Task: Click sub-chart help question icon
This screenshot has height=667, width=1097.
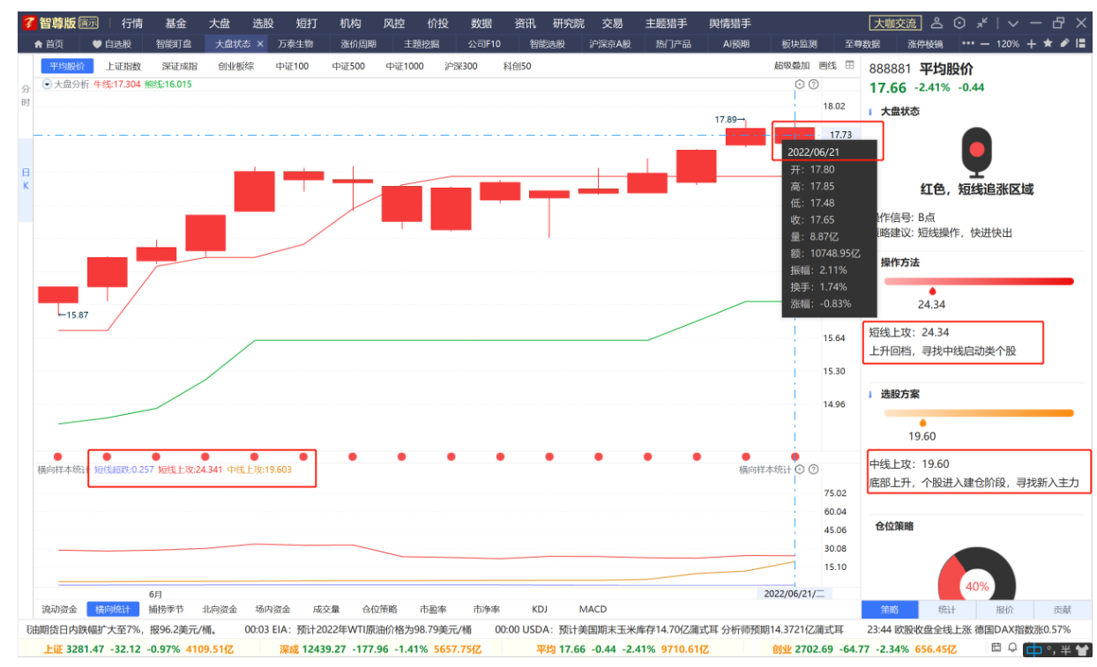Action: 814,470
